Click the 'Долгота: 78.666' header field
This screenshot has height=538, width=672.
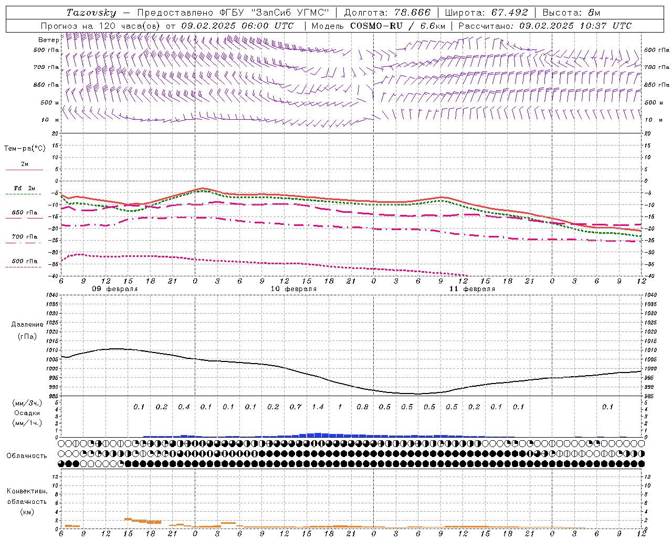coord(387,13)
